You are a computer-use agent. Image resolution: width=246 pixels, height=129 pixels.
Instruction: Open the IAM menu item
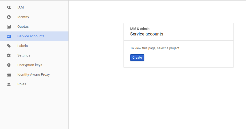(x=34, y=7)
